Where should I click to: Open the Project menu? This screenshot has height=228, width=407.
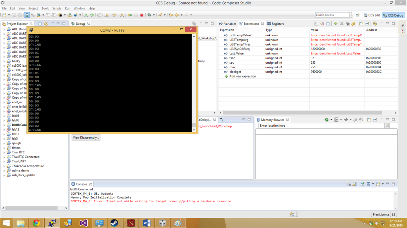click(33, 8)
